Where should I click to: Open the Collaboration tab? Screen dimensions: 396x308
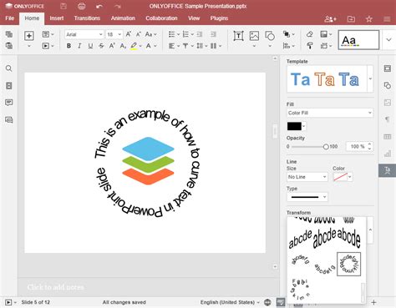(161, 18)
